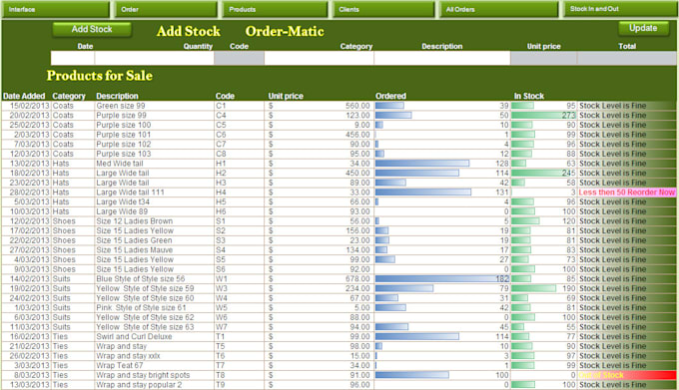The height and width of the screenshot is (390, 679).
Task: Select the Ordered column header
Action: 390,96
